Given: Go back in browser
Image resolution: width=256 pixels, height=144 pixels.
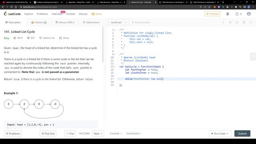Looking at the screenshot, I should [x=3, y=7].
